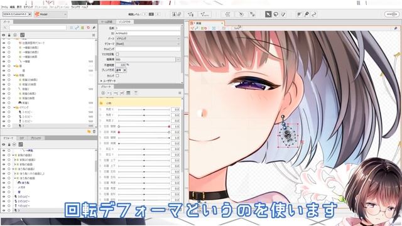Viewport: 402px width, 226px height.
Task: Click the grid icon in Parts panel header
Action: coord(23,35)
